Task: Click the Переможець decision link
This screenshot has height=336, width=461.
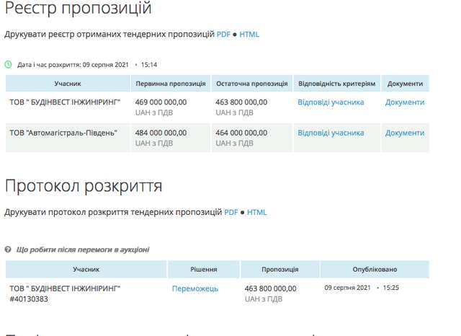Action: pyautogui.click(x=195, y=288)
